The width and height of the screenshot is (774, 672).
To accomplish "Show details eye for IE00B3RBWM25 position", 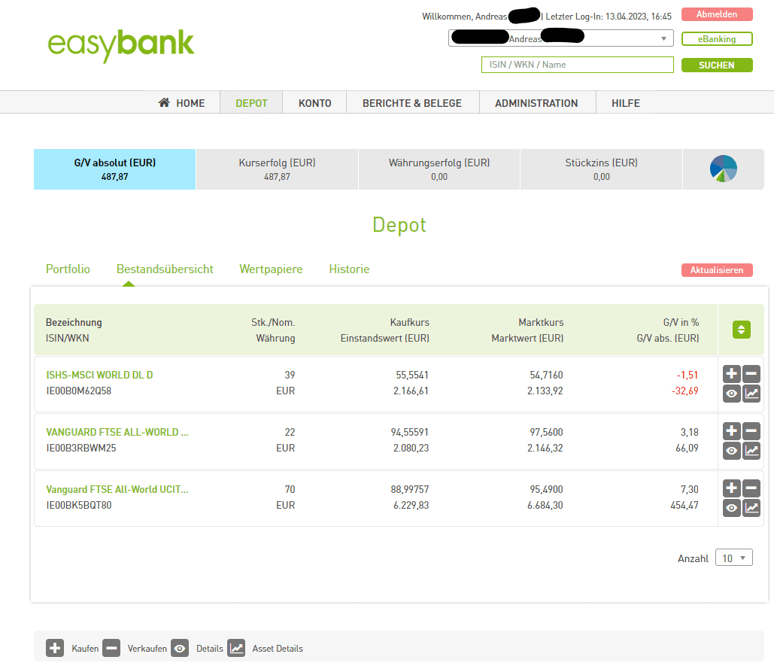I will 732,451.
